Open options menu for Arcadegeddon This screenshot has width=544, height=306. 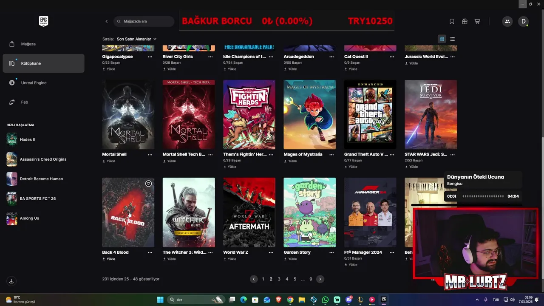331,57
